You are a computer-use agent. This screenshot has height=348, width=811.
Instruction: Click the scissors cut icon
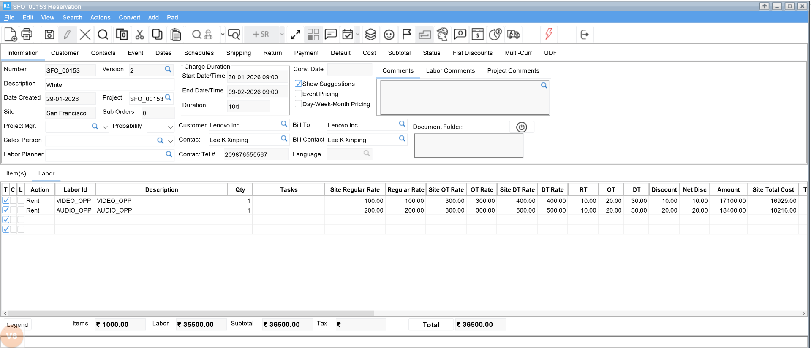(140, 34)
